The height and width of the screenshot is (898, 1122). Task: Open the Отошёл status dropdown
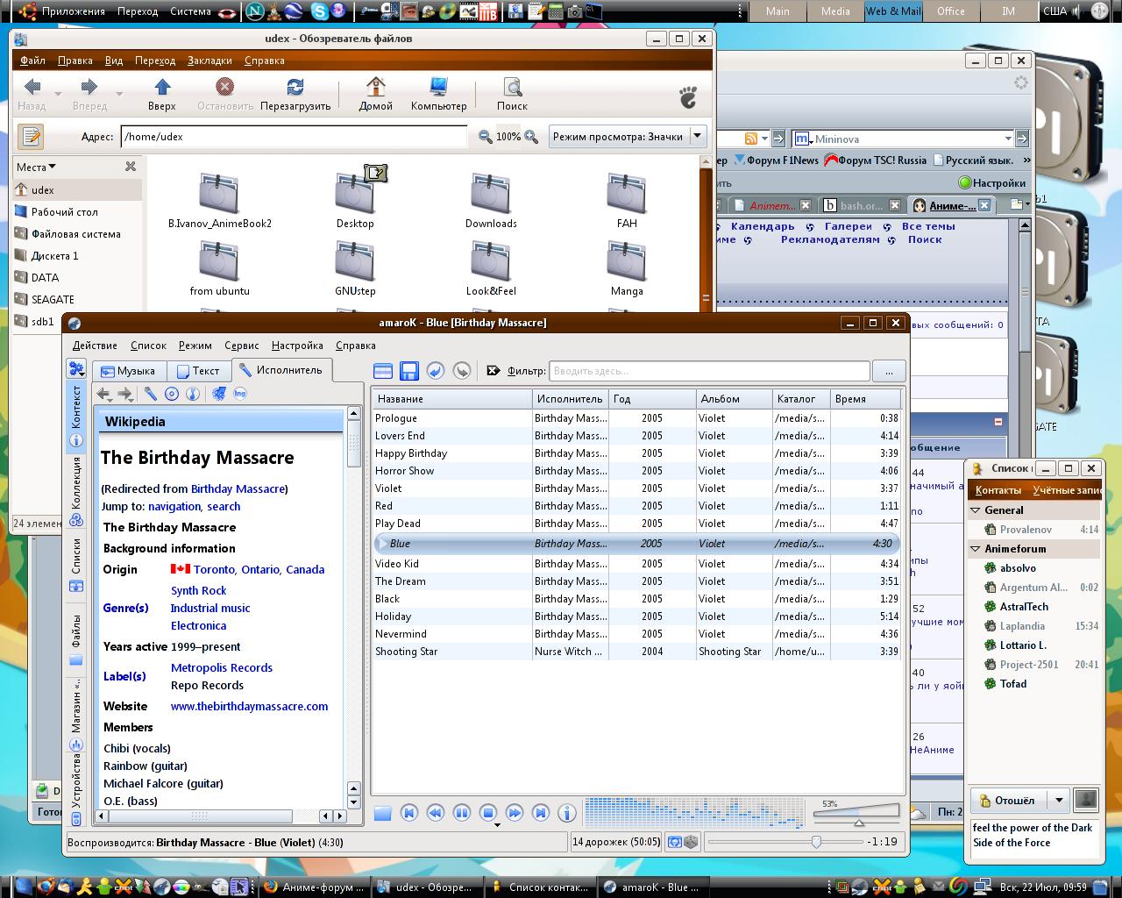[1059, 801]
